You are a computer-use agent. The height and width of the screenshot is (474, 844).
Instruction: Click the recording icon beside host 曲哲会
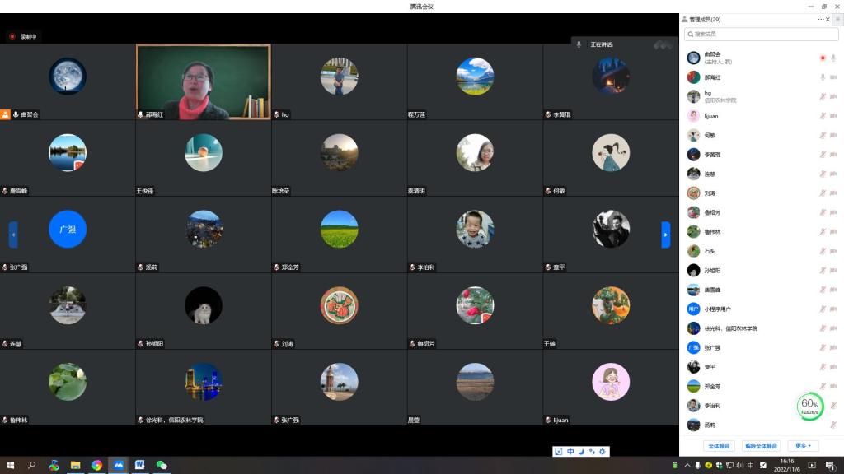tap(822, 58)
